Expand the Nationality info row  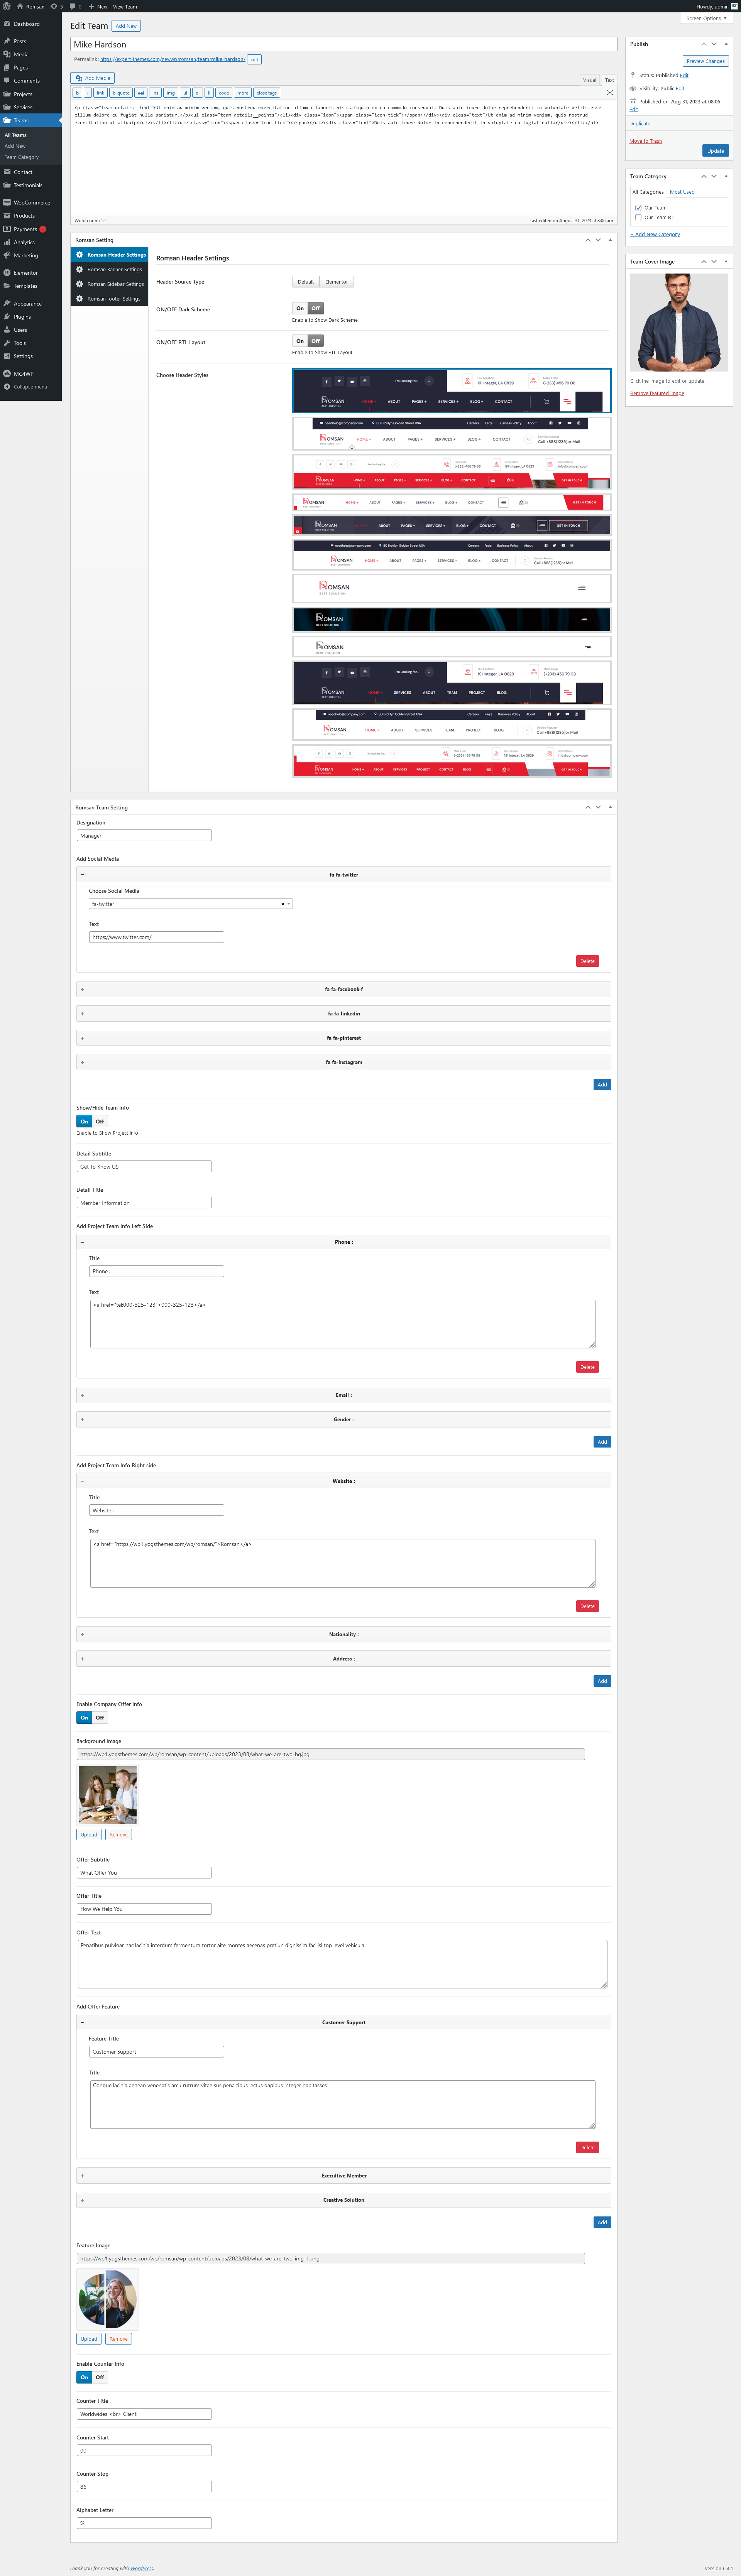(343, 1634)
